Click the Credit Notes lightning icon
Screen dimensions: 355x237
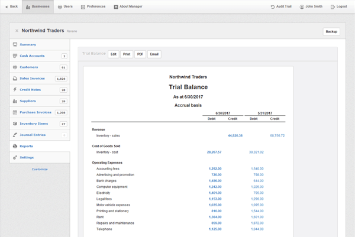(15, 90)
